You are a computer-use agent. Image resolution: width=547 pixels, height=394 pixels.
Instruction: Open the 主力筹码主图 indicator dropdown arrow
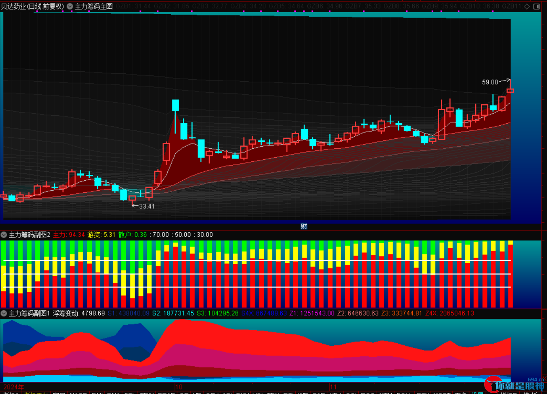(69, 6)
